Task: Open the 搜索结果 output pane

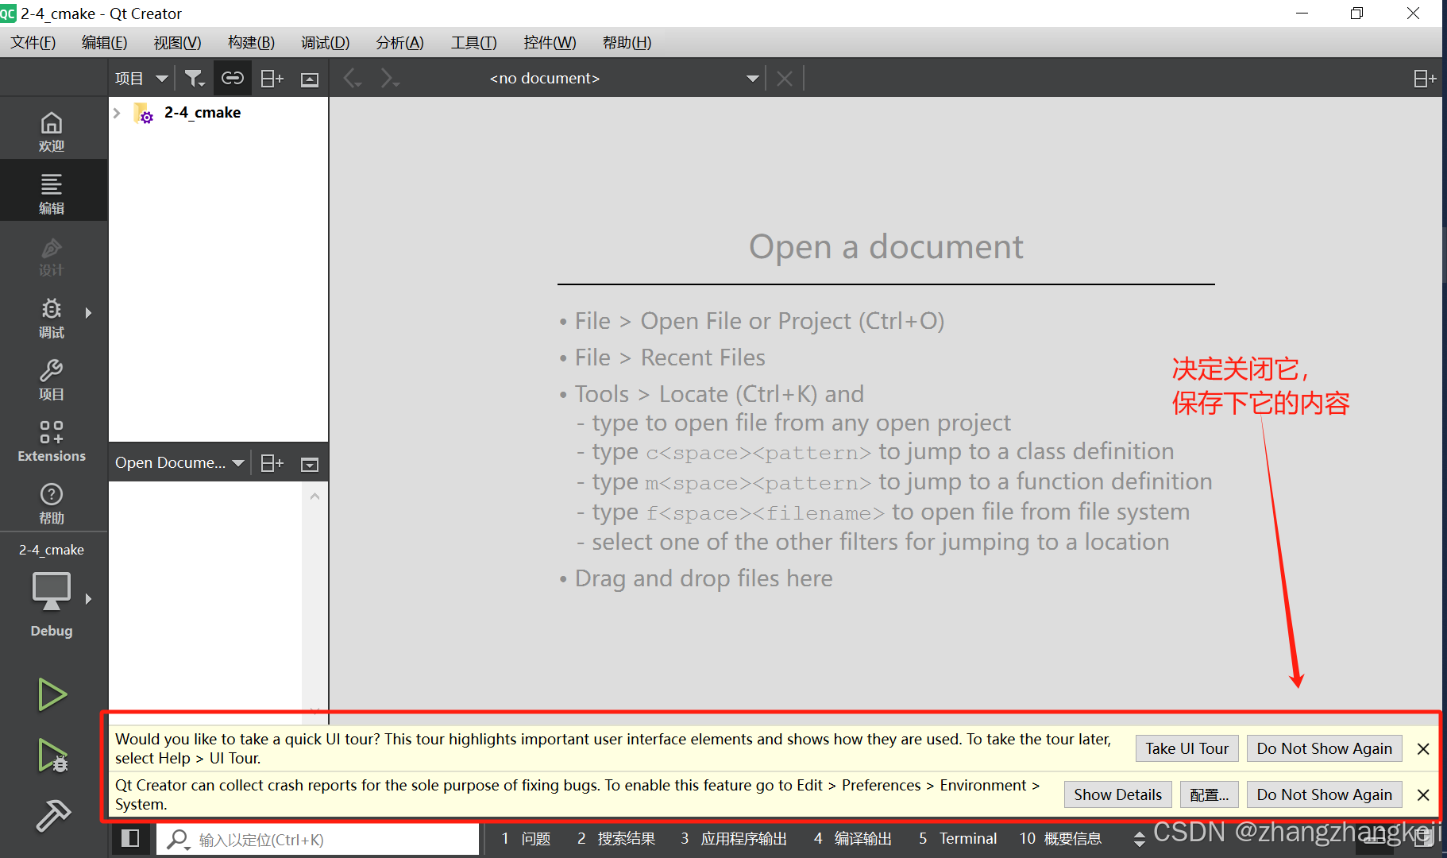Action: (x=616, y=839)
